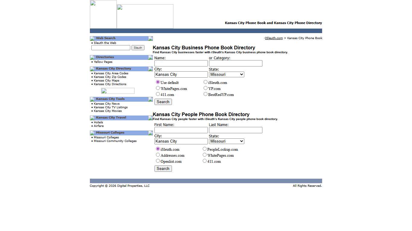The image size is (412, 231).
Task: Click the business Name input field
Action: [181, 63]
